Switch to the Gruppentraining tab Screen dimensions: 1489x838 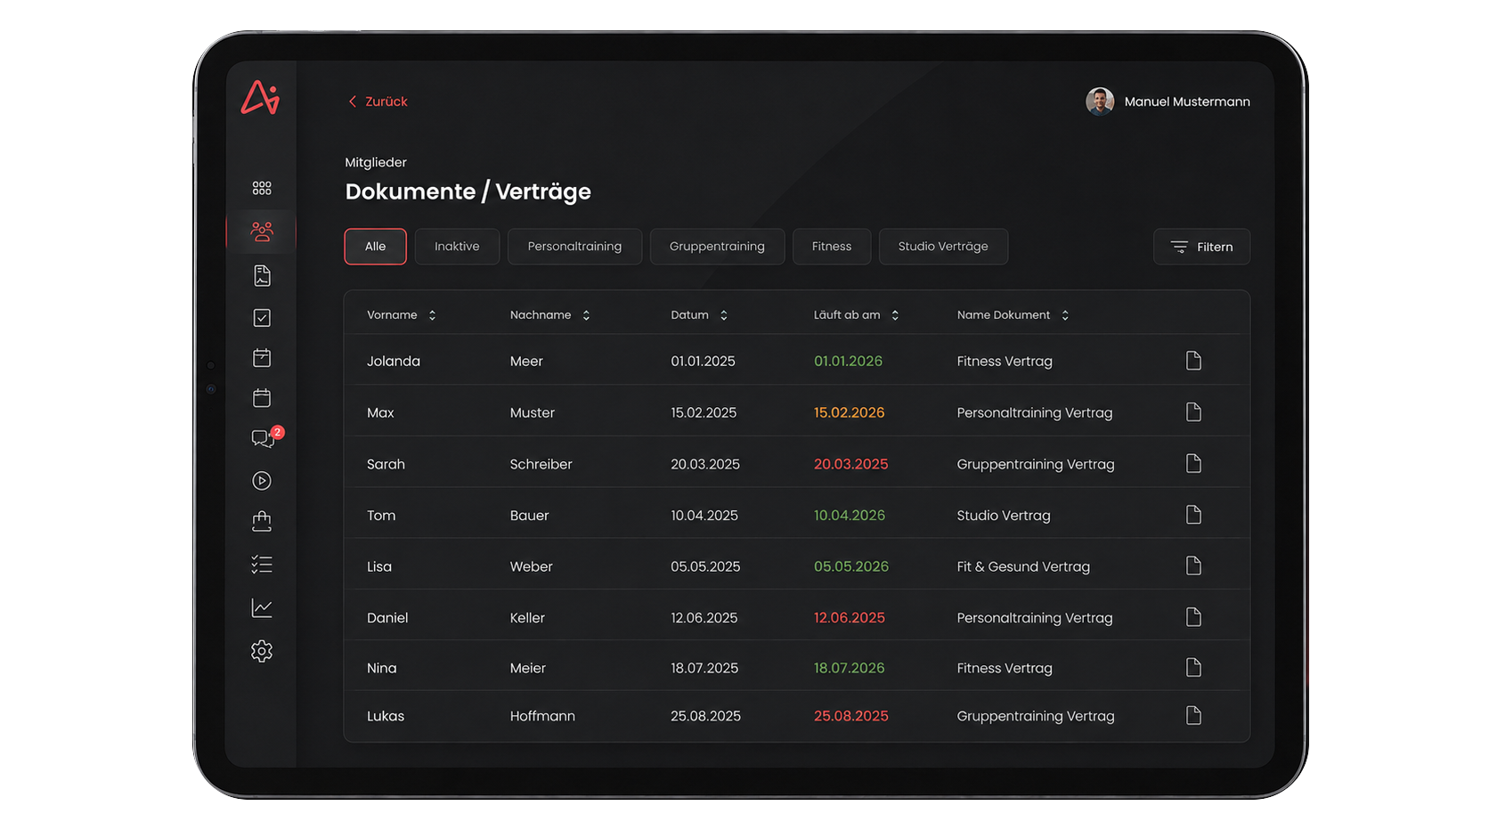717,247
